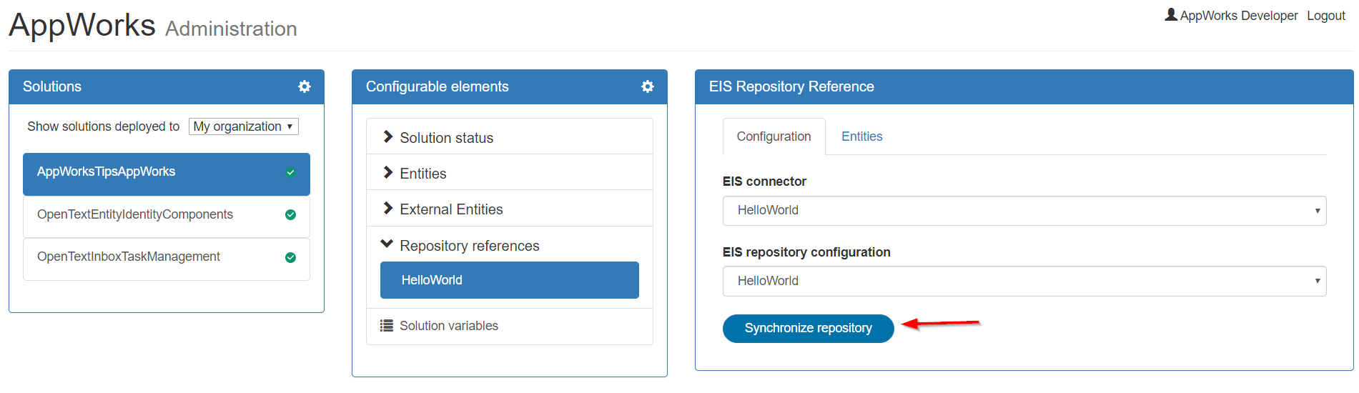Open the Configurable elements gear settings

pos(648,86)
